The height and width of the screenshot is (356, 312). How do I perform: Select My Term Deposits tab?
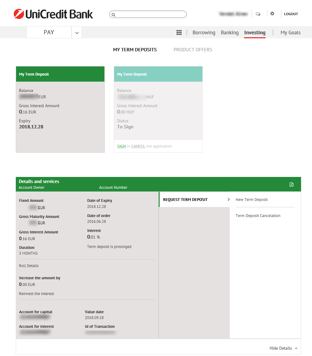pyautogui.click(x=135, y=50)
